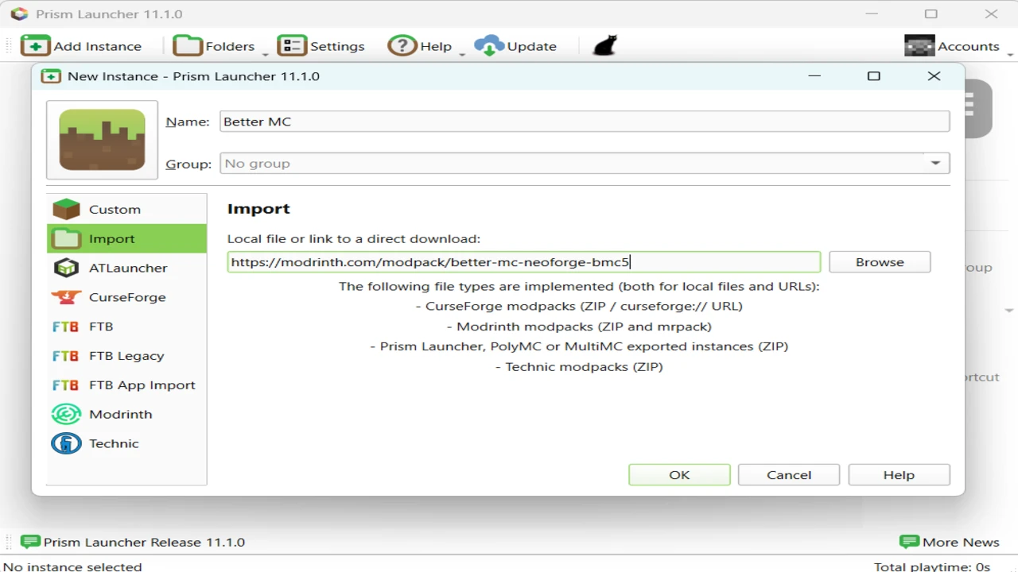Click the Browse button

point(880,262)
